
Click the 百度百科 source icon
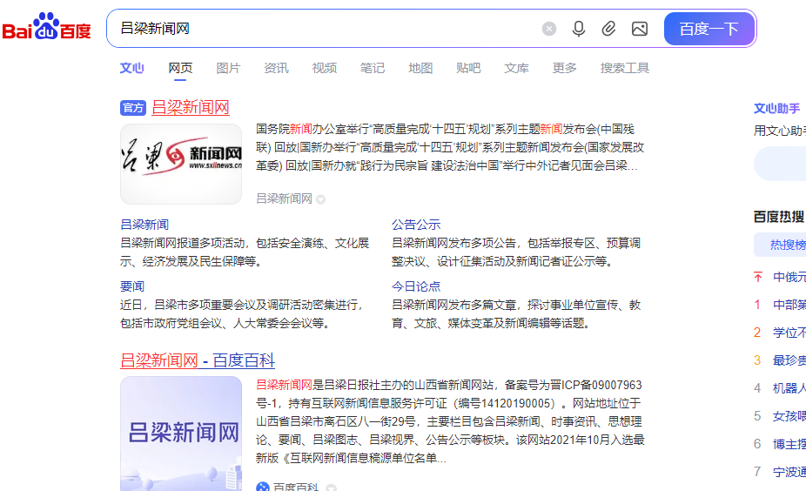(x=263, y=487)
